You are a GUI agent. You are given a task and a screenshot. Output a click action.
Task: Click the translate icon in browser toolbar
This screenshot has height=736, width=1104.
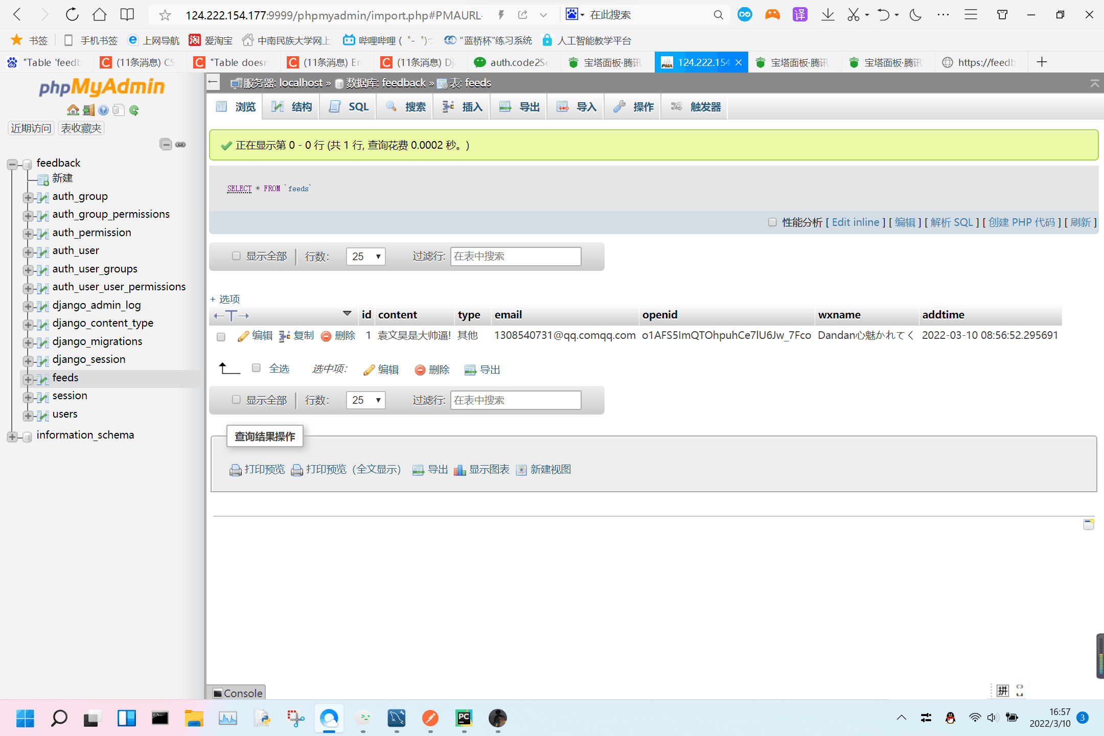(800, 15)
